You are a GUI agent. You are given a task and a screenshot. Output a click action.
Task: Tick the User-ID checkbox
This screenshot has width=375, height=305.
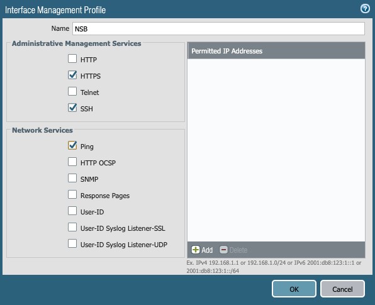[72, 211]
